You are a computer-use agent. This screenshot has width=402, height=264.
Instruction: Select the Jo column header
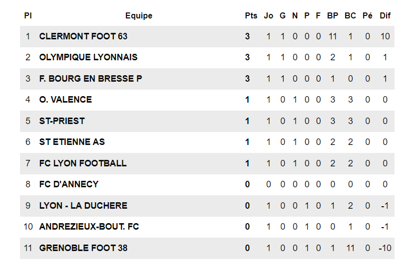coord(269,16)
